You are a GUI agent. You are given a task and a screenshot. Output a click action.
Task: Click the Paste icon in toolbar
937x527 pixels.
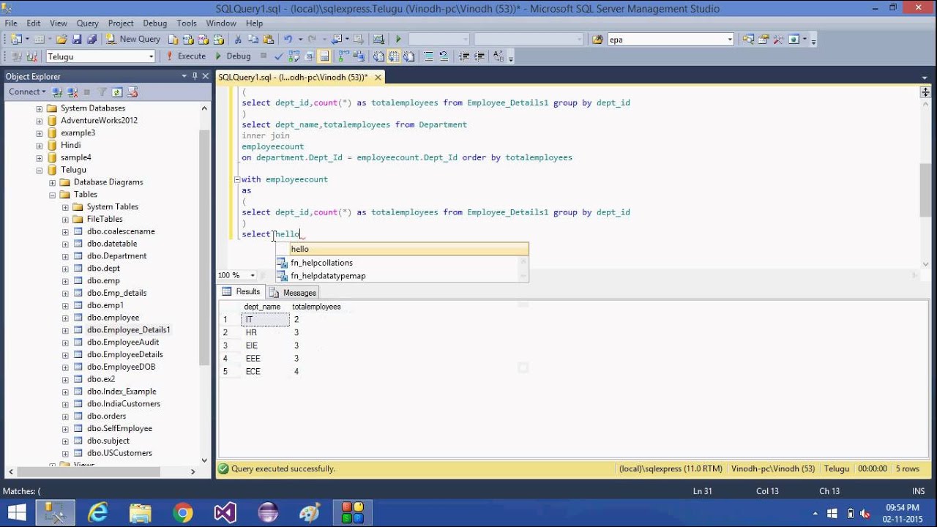pyautogui.click(x=268, y=39)
